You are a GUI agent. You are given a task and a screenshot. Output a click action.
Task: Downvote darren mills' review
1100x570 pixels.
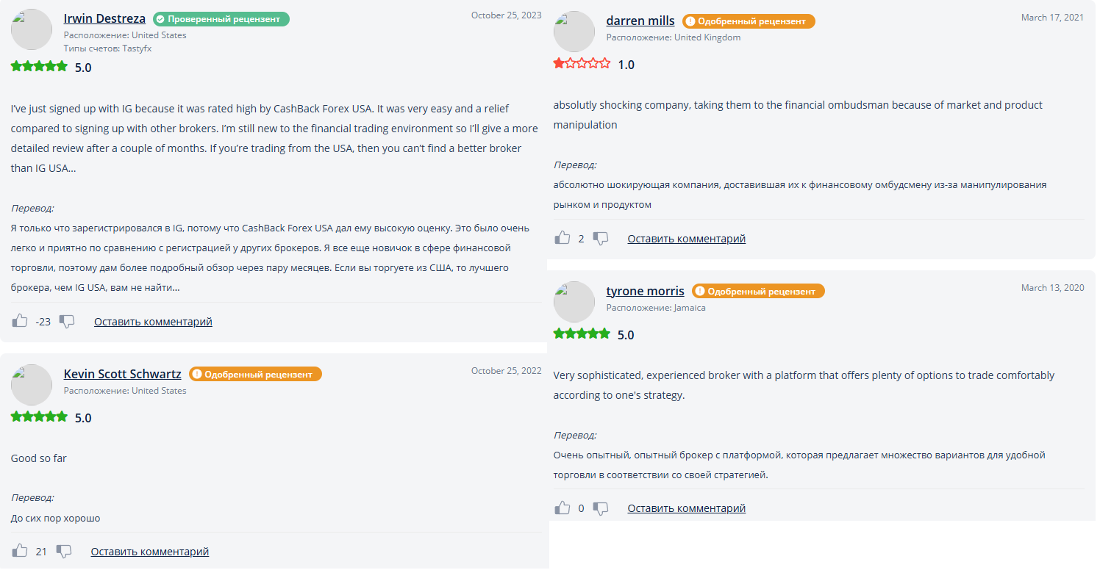click(x=601, y=238)
